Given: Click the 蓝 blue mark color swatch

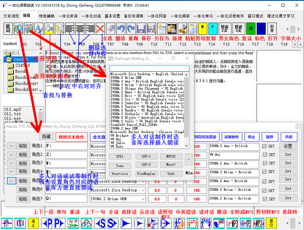Looking at the screenshot, I should (x=261, y=29).
